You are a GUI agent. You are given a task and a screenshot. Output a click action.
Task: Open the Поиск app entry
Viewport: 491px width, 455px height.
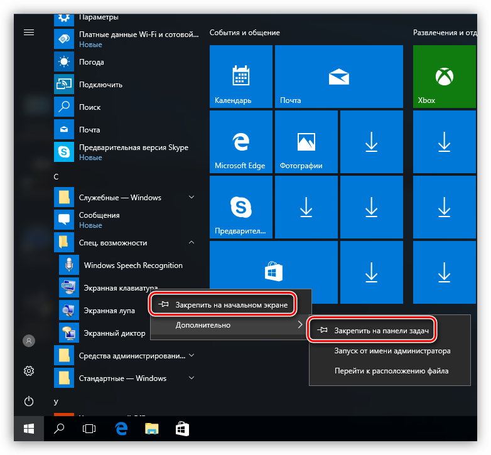pos(126,107)
